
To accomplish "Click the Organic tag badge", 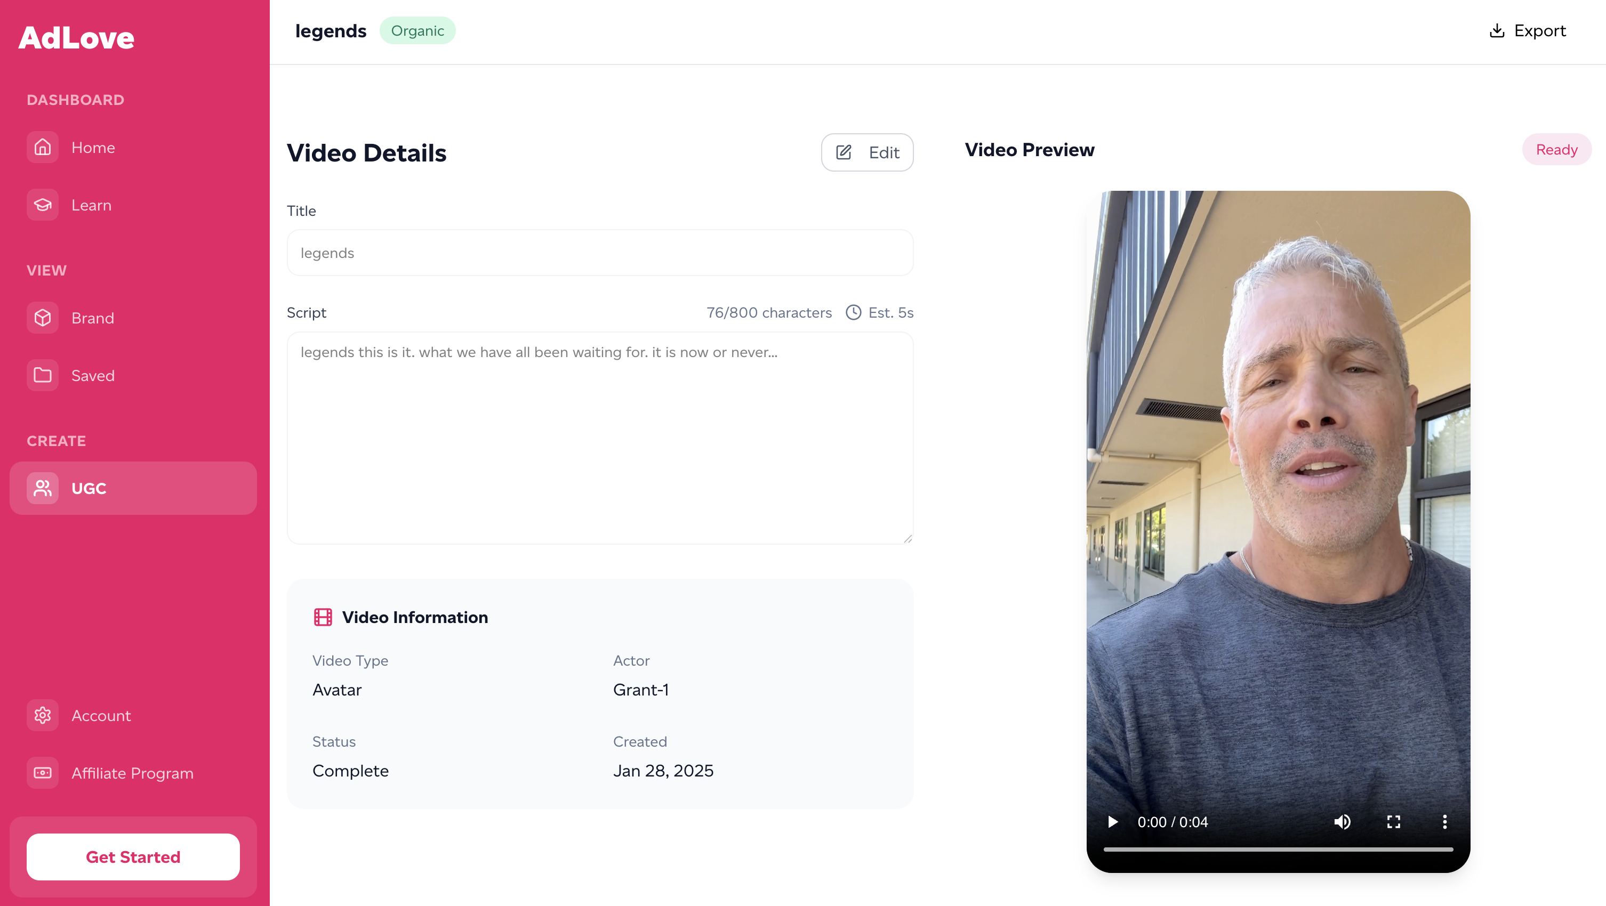I will coord(417,30).
